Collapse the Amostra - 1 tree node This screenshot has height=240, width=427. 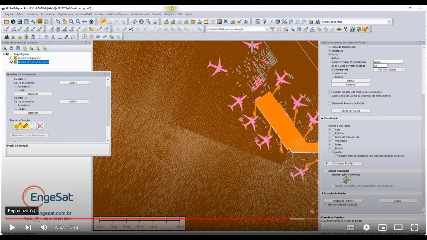pyautogui.click(x=12, y=79)
